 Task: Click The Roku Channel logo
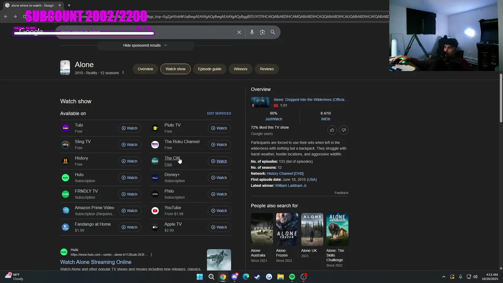(155, 145)
